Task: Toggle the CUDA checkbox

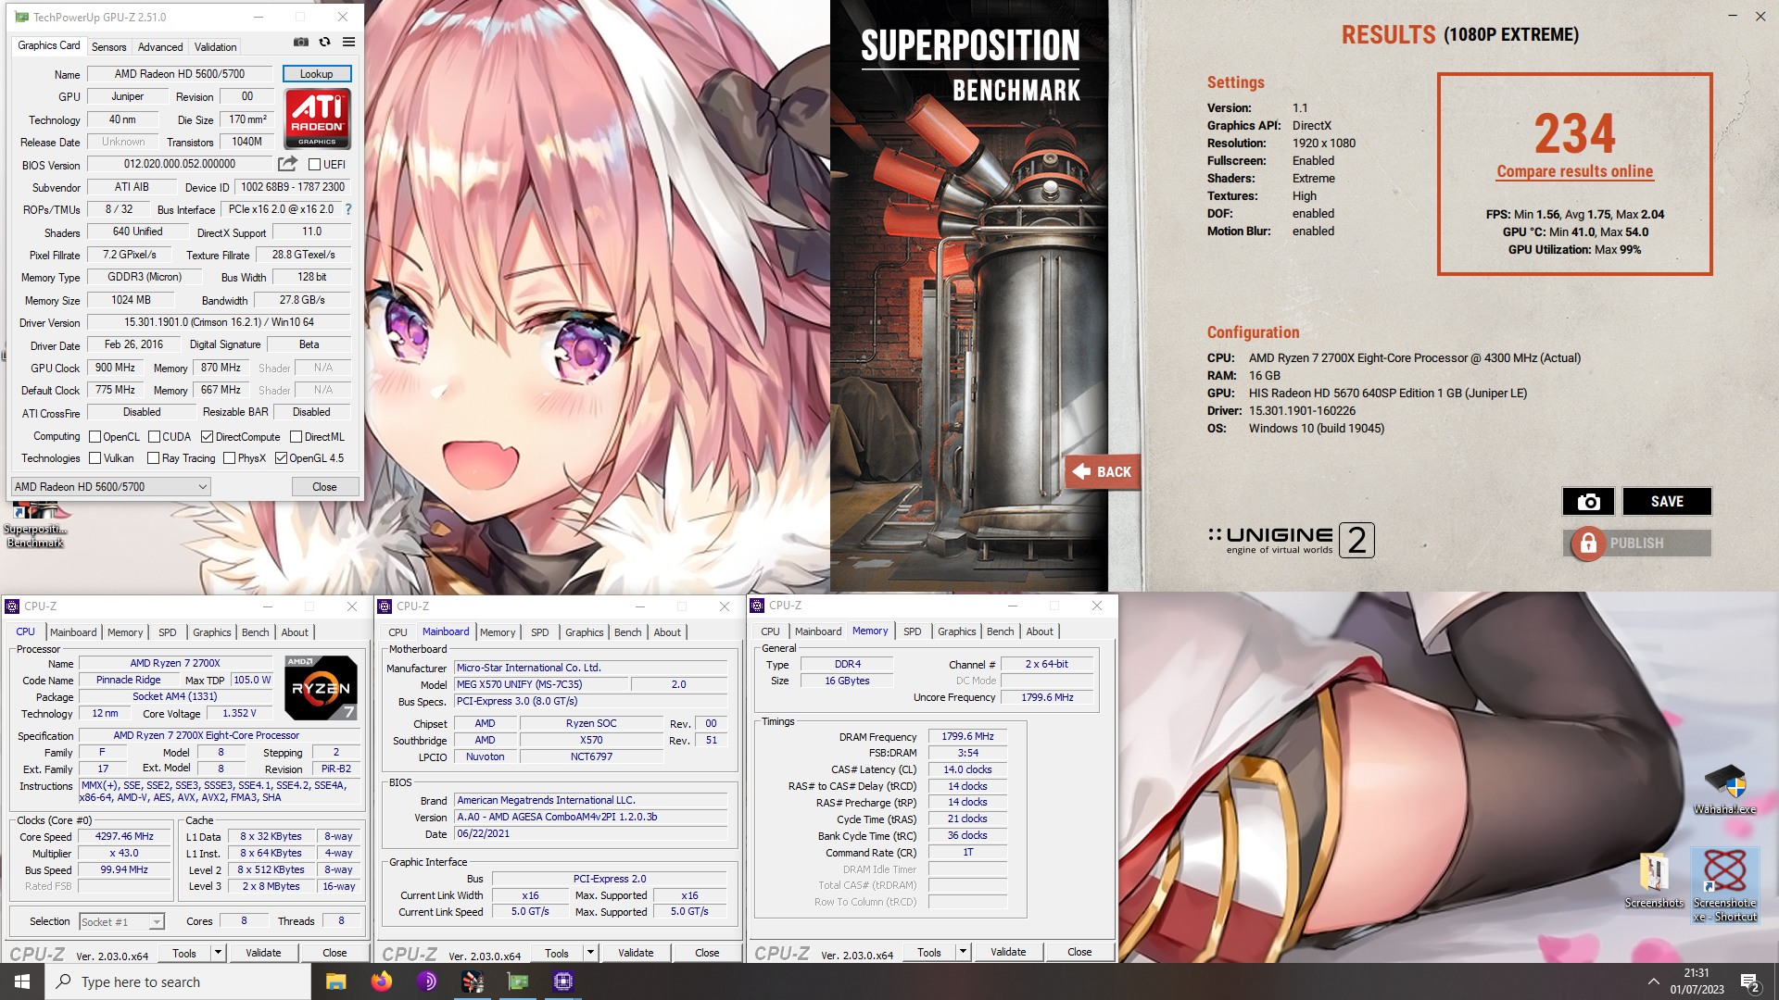Action: [154, 437]
